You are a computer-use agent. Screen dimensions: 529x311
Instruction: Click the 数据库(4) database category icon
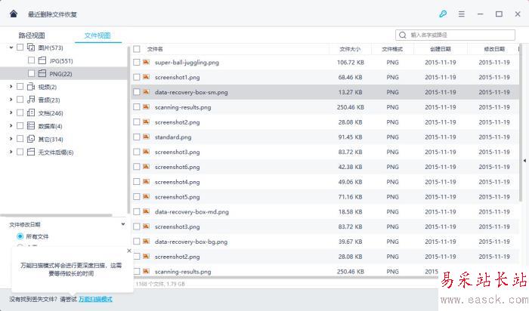tap(31, 126)
